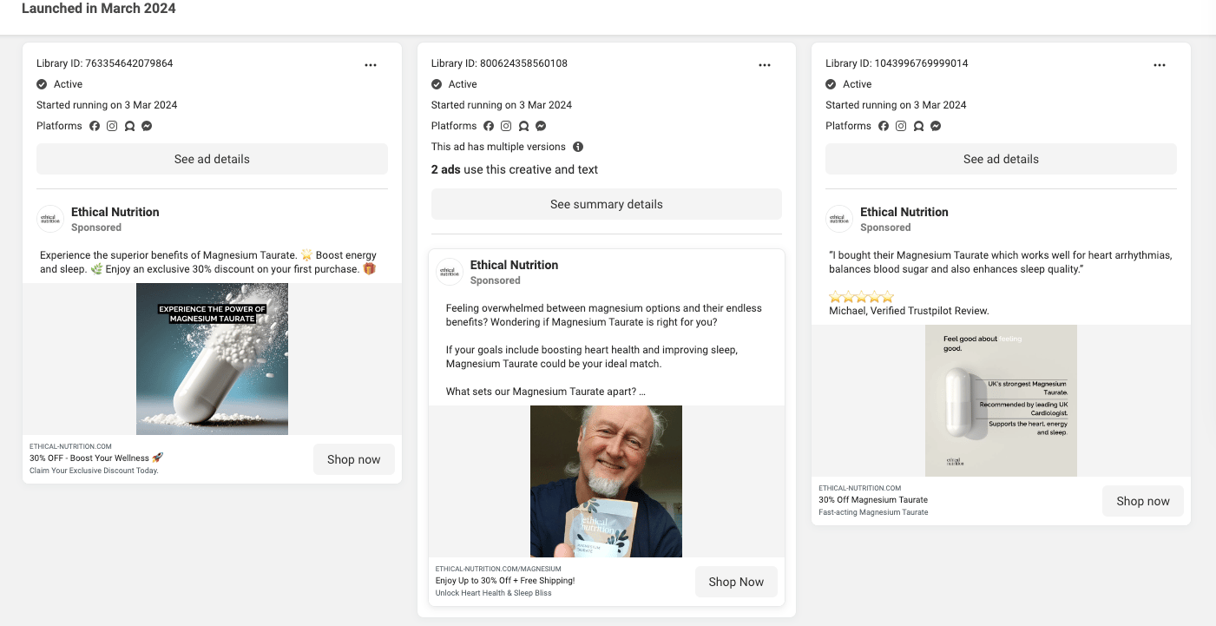1216x626 pixels.
Task: Click Shop now on capsule powder ad
Action: pos(353,459)
